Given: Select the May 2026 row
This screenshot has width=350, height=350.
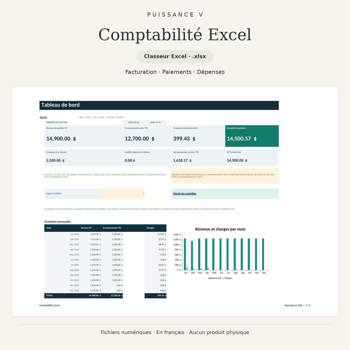Looking at the screenshot, I should tap(105, 255).
